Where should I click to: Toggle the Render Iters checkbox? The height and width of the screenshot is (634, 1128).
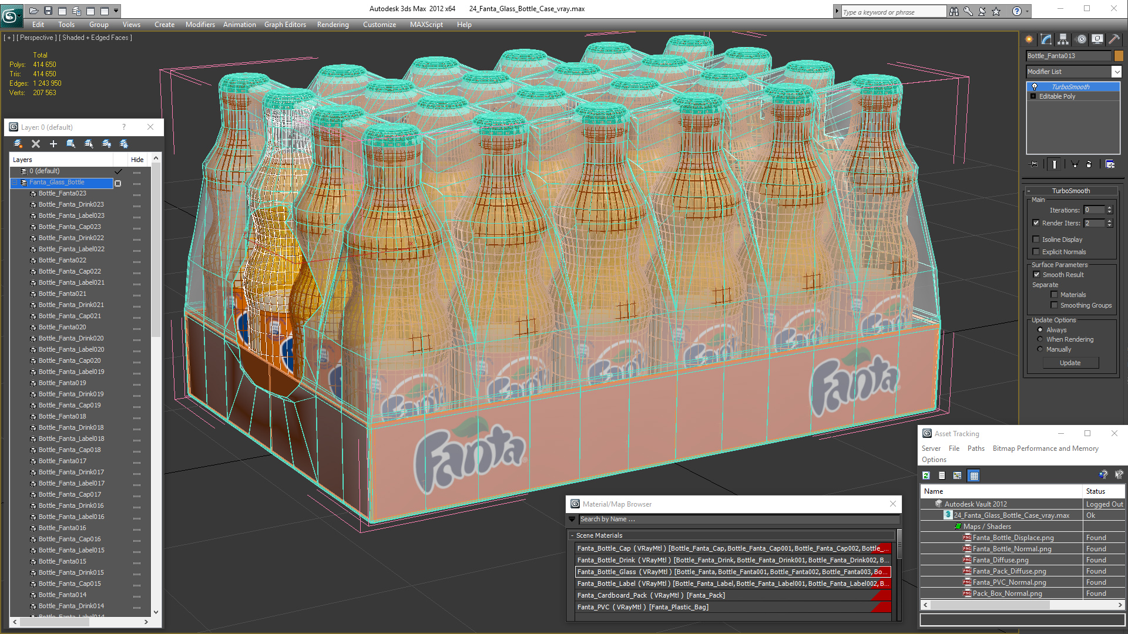pos(1036,223)
